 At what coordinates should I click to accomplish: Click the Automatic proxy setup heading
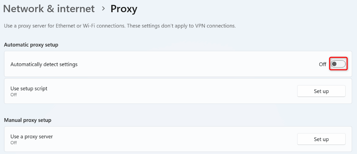click(31, 45)
